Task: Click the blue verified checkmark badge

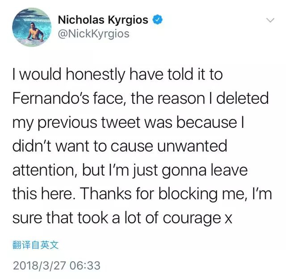Action: [157, 20]
